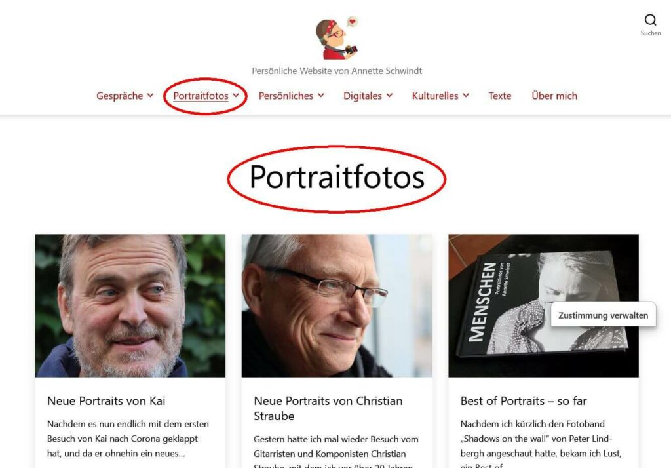This screenshot has height=468, width=671.
Task: Click the Kai portrait thumbnail image
Action: [x=130, y=305]
